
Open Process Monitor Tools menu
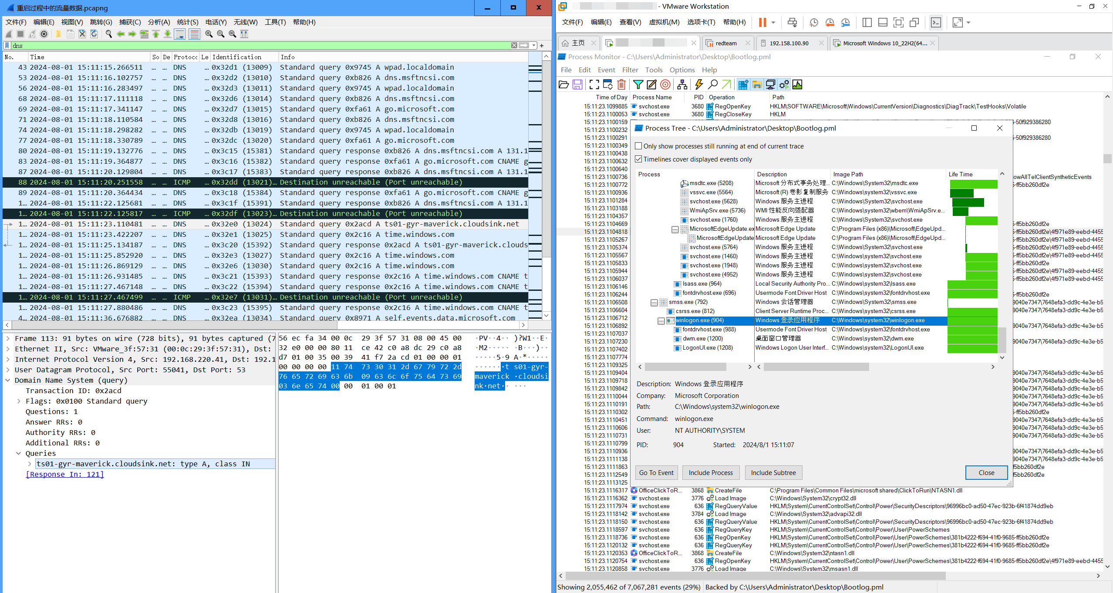click(x=654, y=70)
